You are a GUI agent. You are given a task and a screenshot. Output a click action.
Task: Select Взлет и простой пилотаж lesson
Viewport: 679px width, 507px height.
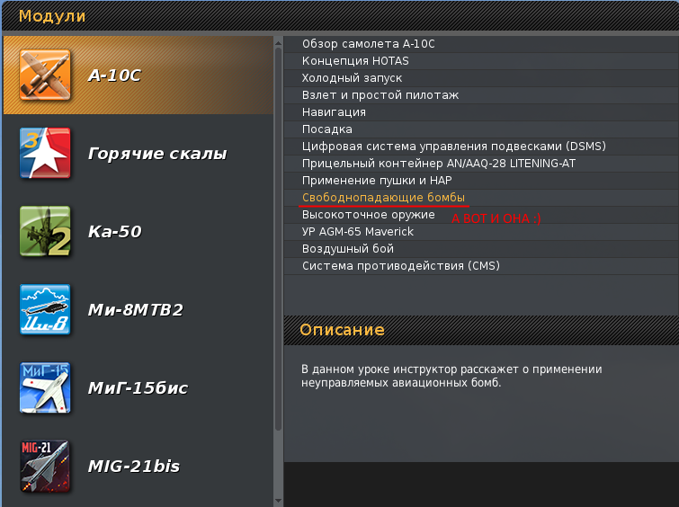click(380, 95)
